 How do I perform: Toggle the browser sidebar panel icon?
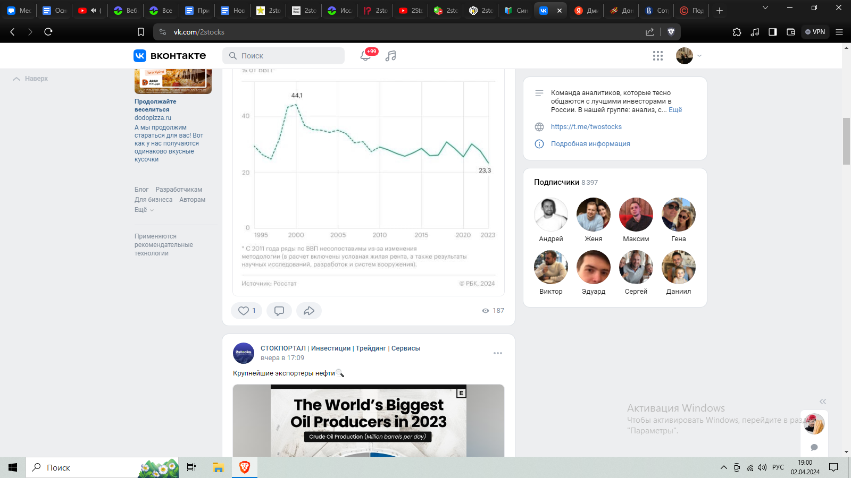773,32
